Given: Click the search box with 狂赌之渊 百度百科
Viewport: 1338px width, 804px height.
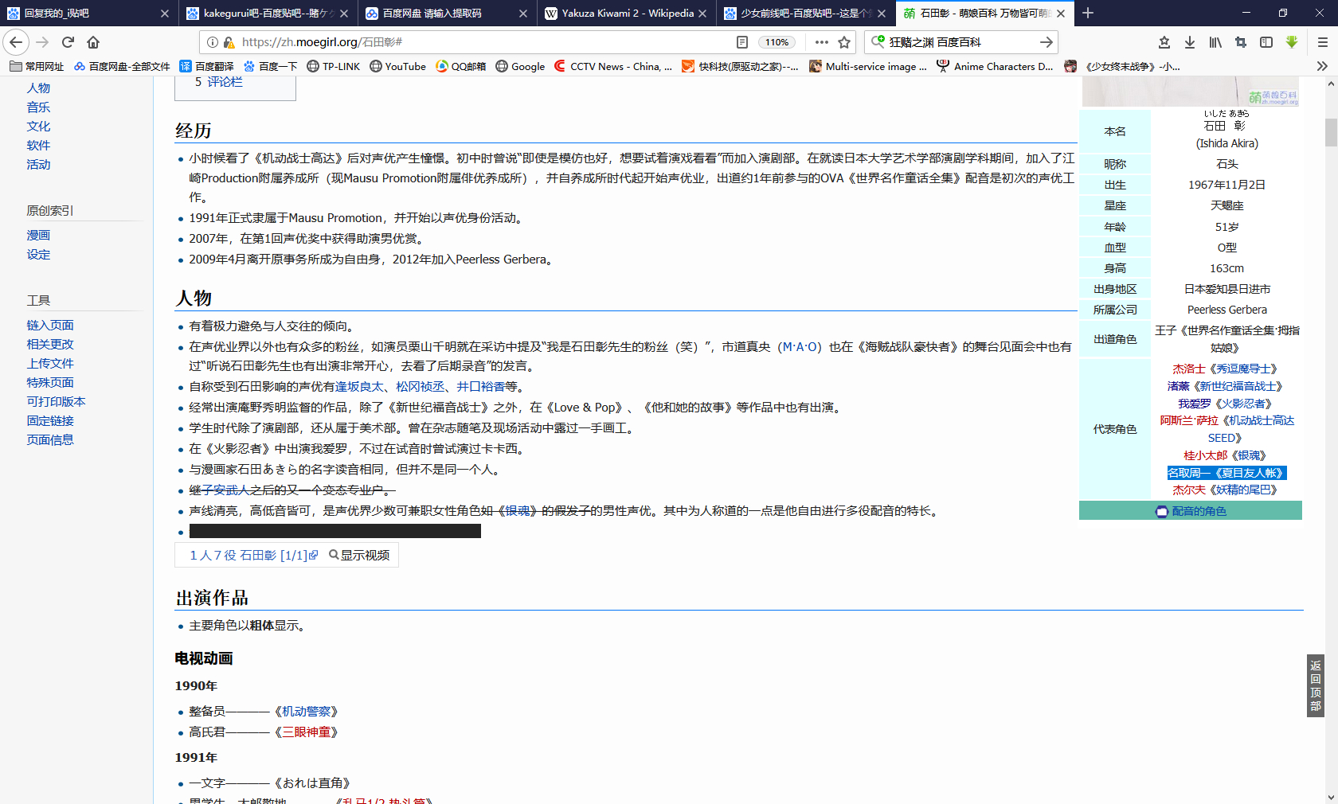Looking at the screenshot, I should coord(960,42).
